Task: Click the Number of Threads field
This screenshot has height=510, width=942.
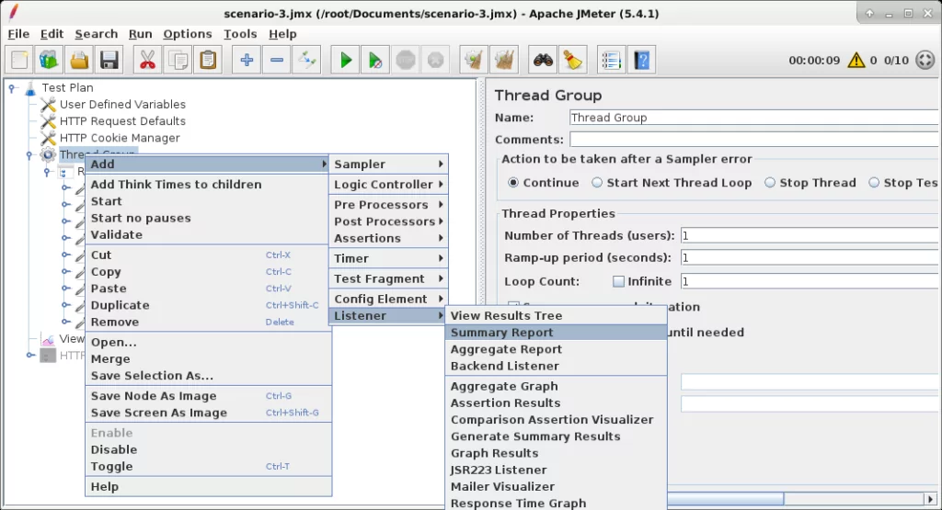Action: pyautogui.click(x=810, y=236)
